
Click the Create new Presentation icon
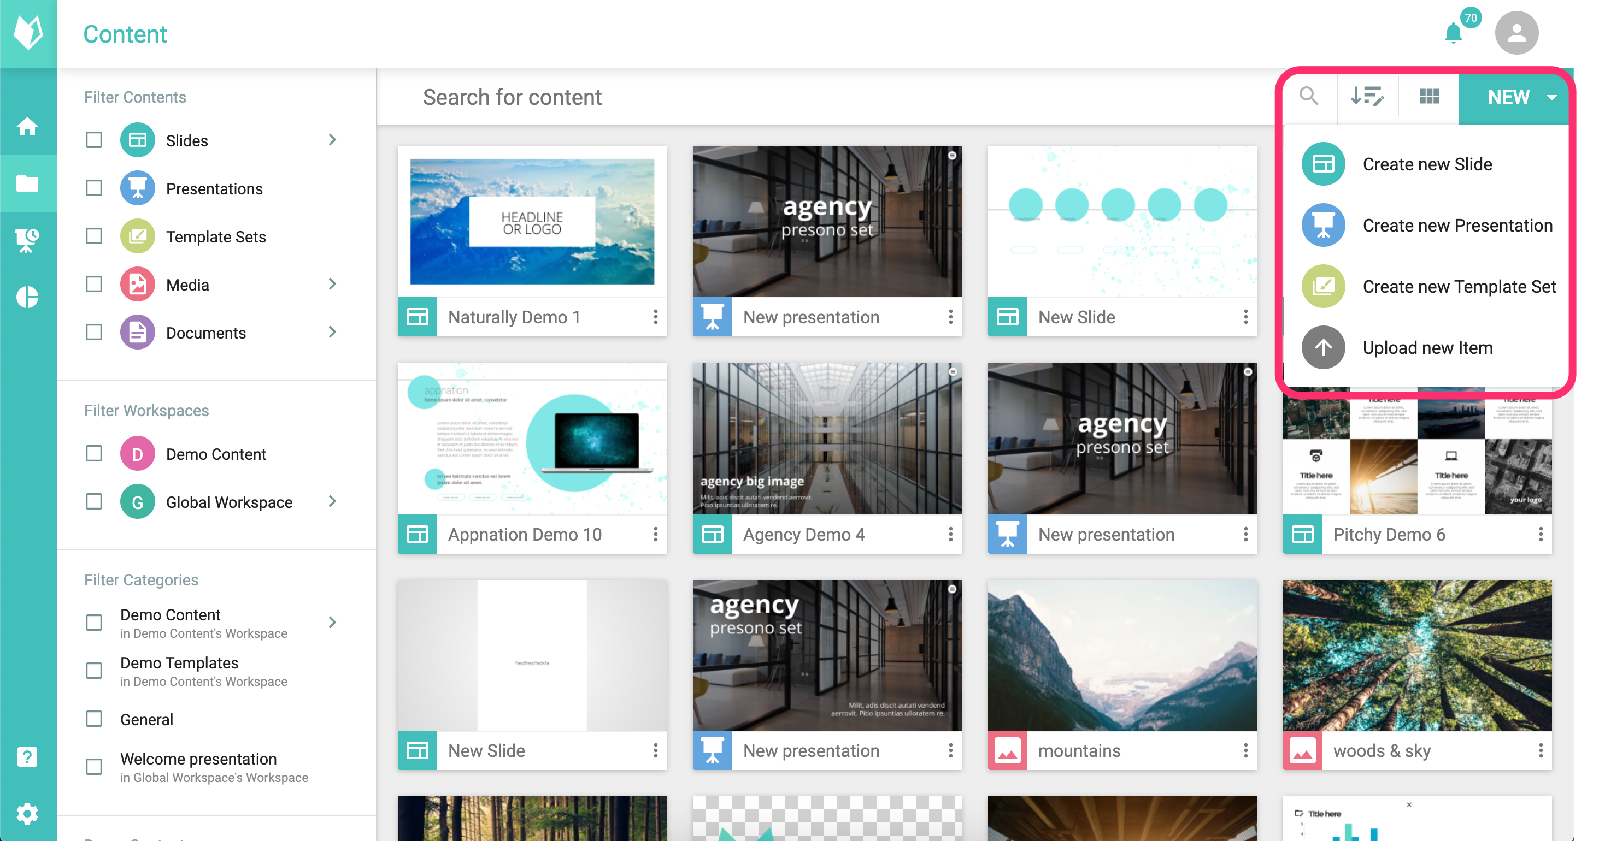[1323, 225]
